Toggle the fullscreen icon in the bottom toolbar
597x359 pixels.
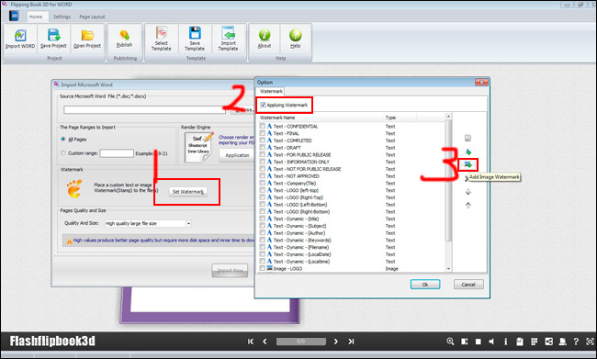tap(590, 342)
